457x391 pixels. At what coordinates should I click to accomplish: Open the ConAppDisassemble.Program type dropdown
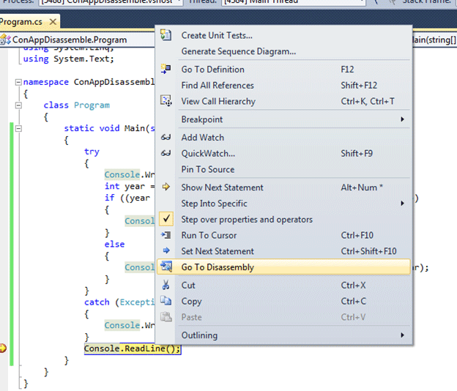pyautogui.click(x=78, y=40)
